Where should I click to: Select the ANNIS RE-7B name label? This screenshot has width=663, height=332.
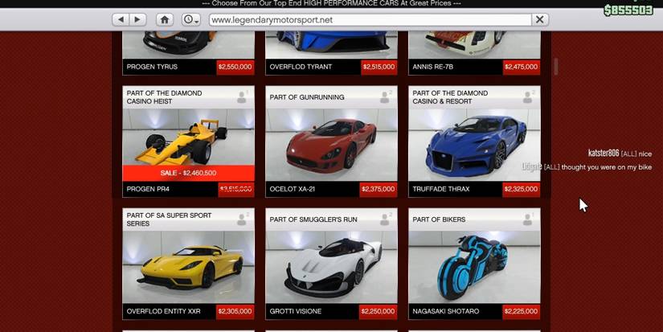tap(433, 67)
